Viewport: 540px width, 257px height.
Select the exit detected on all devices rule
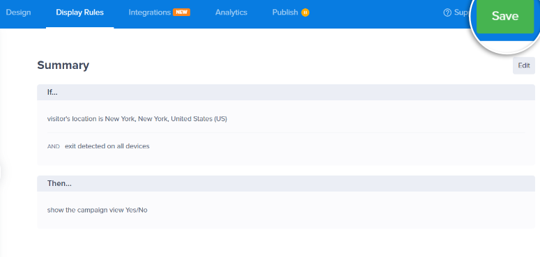[x=107, y=146]
